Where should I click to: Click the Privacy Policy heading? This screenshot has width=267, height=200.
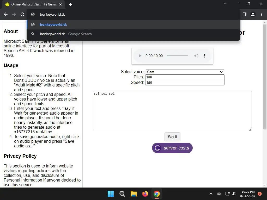tap(20, 156)
